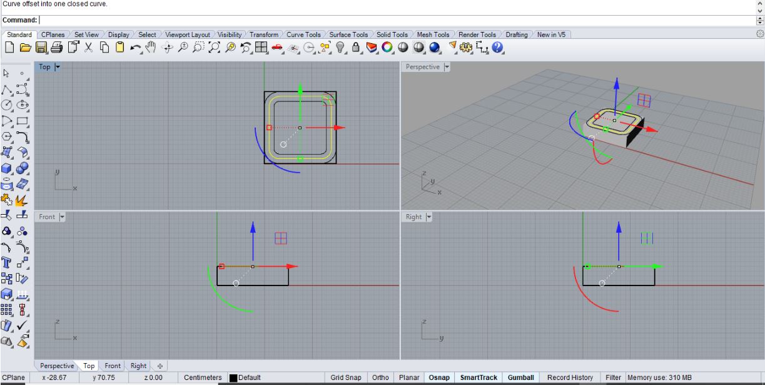765x385 pixels.
Task: Select the Rectangle tool in left sidebar
Action: tap(24, 120)
